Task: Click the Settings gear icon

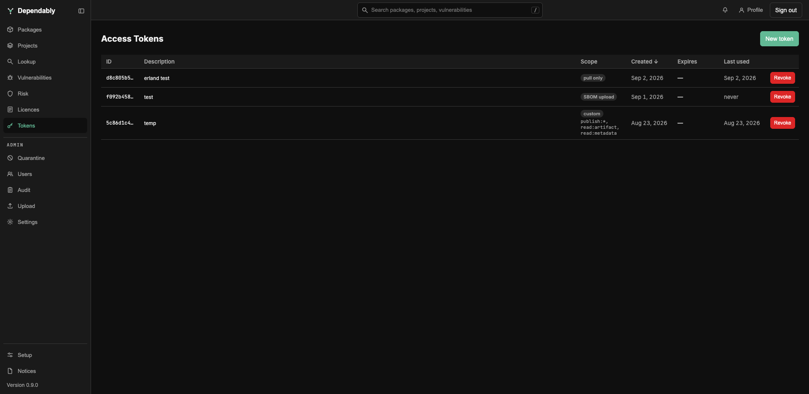Action: tap(10, 222)
